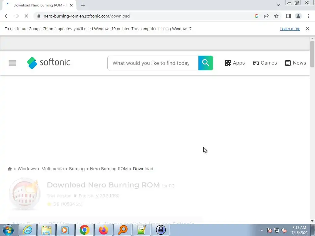The image size is (315, 236).
Task: Open Burning breadcrumb link
Action: point(77,169)
